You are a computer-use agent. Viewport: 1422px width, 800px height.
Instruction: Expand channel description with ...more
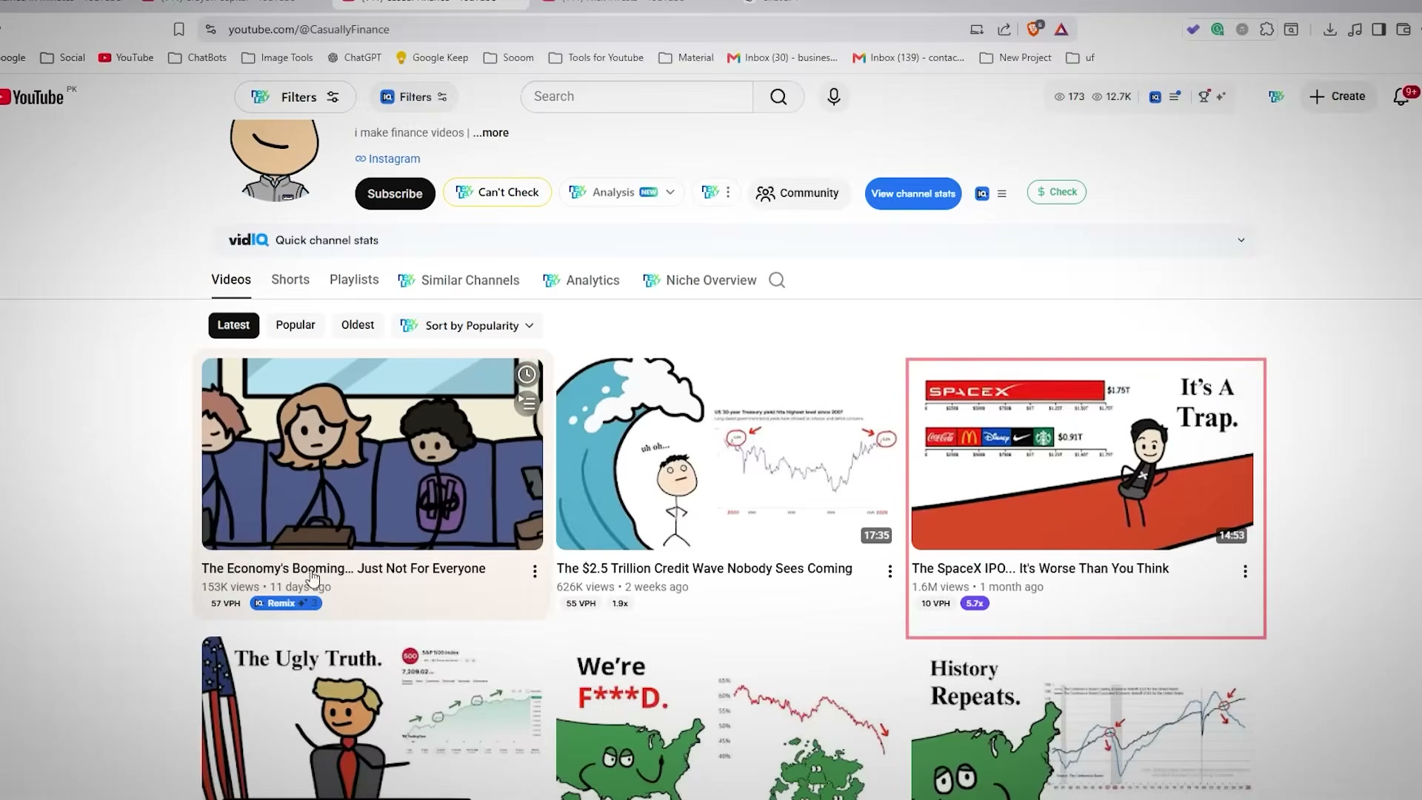491,133
